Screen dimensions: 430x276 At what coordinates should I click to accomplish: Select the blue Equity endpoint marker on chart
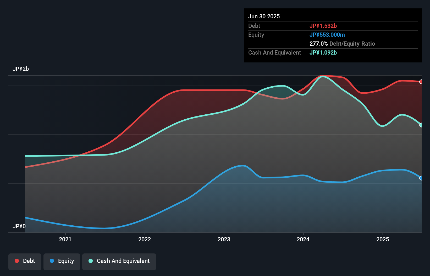421,178
